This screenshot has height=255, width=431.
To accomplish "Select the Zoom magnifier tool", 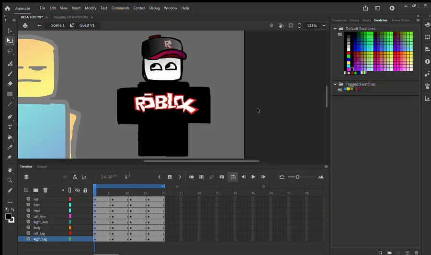I will 10,180.
